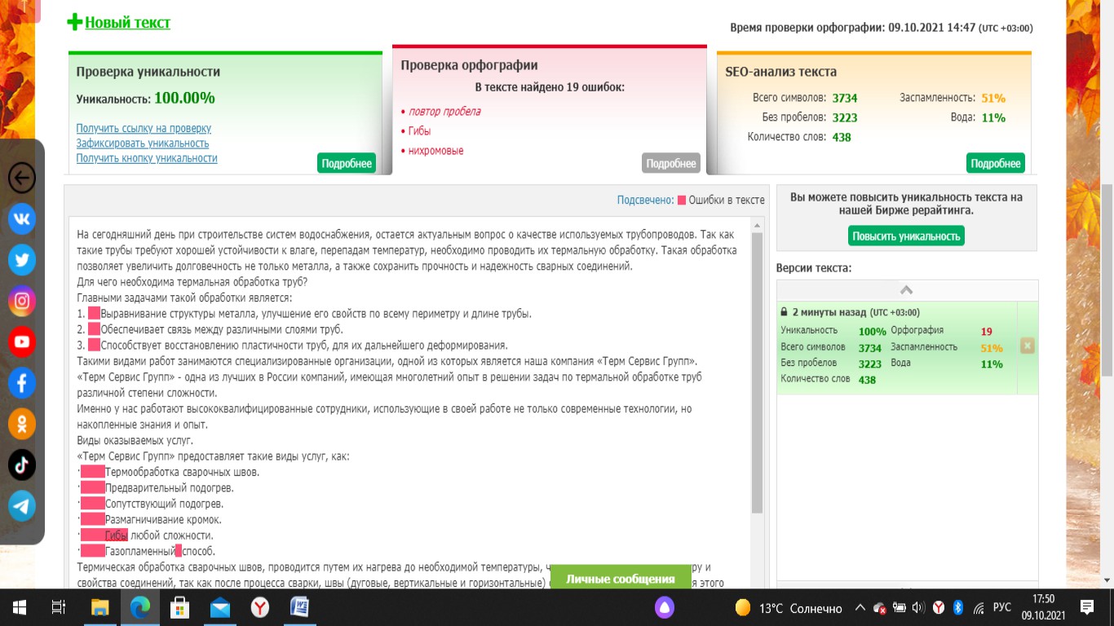Open Подробнее in the spelling panel
Viewport: 1114px width, 626px height.
pyautogui.click(x=671, y=163)
